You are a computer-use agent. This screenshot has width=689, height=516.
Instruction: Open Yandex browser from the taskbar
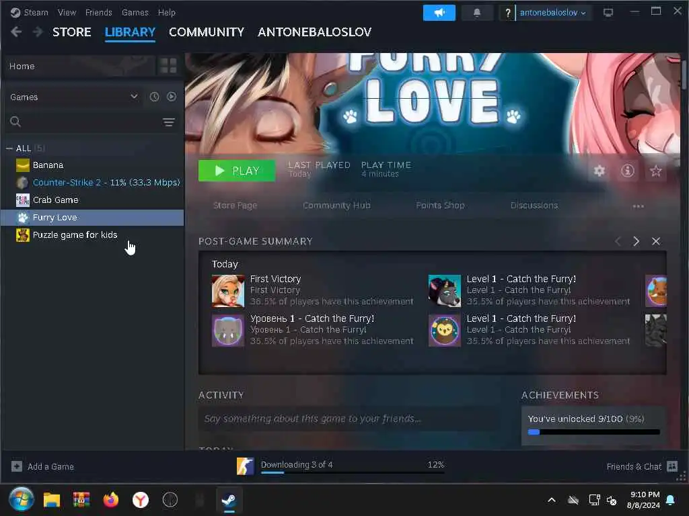(141, 500)
